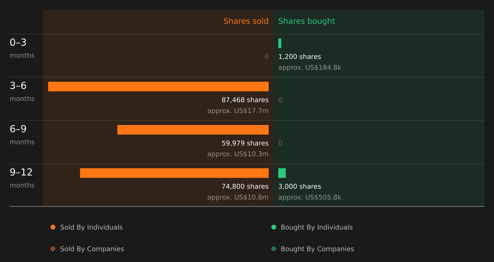Click the 0 bought value in 6–9 months row
494x262 pixels.
(x=280, y=143)
